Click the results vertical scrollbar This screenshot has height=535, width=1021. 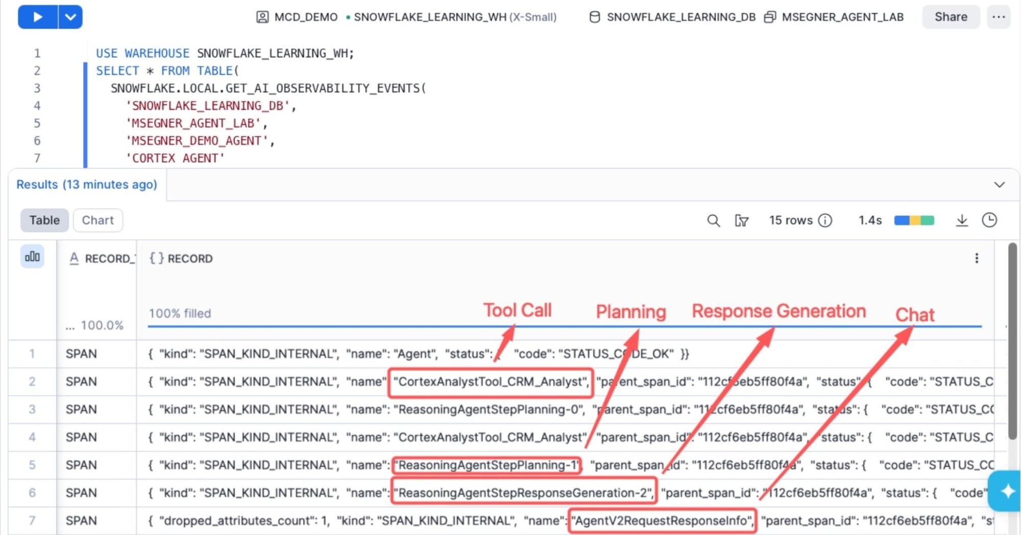coord(1012,341)
